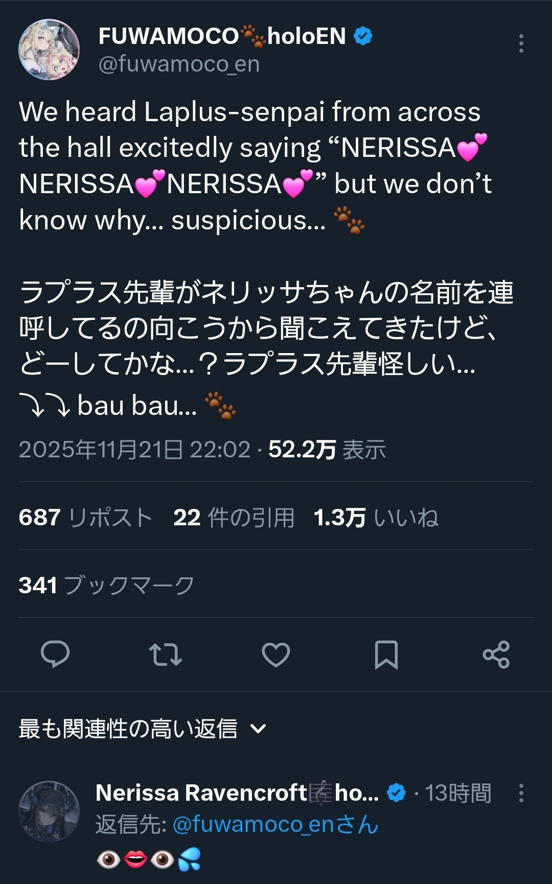Open the reply comment icon
The image size is (552, 884).
click(x=55, y=654)
